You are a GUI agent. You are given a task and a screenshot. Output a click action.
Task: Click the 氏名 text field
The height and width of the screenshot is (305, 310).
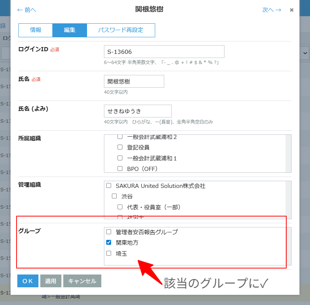[134, 81]
